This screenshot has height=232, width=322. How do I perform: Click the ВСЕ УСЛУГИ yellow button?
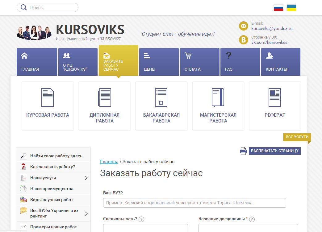click(297, 137)
